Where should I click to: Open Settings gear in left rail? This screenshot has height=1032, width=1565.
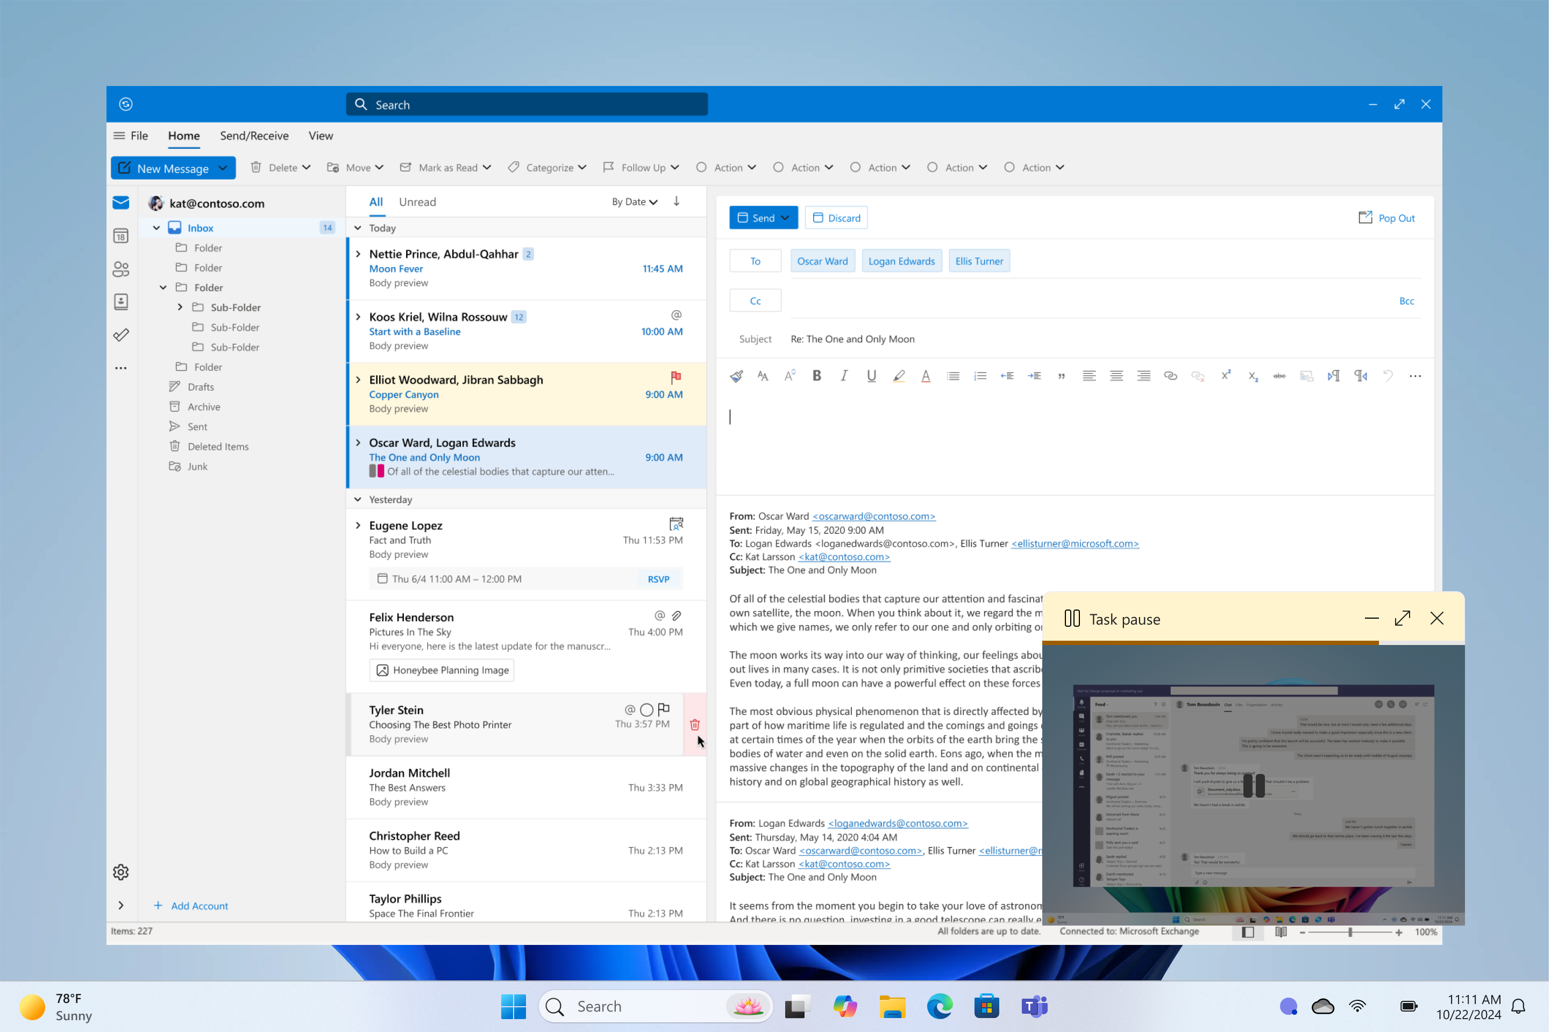click(122, 880)
